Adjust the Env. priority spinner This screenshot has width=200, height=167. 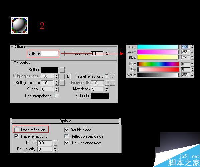point(55,149)
